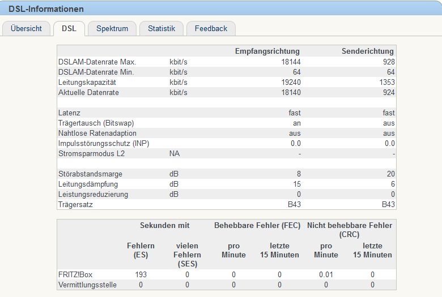Click the Störabstandsmarge send value 20

390,174
